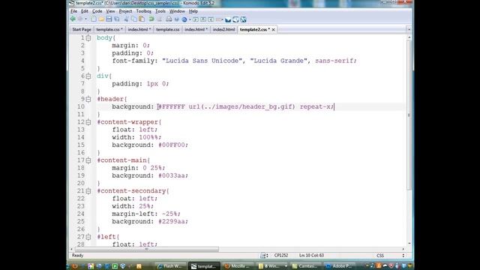Click the last icon on the toolbar
This screenshot has height=270, width=480.
(243, 19)
